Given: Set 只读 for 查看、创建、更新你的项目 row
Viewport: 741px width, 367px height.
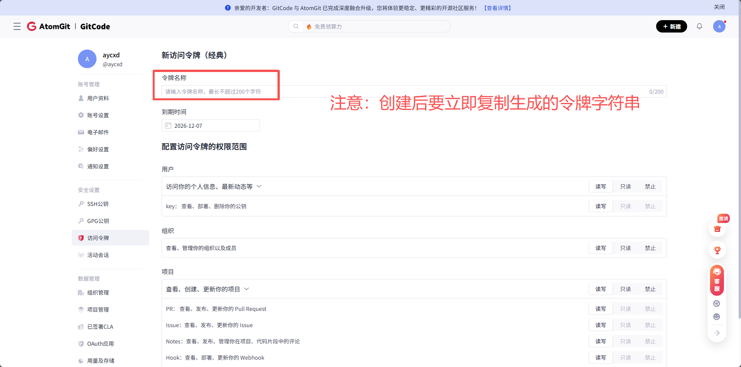Looking at the screenshot, I should tap(626, 289).
